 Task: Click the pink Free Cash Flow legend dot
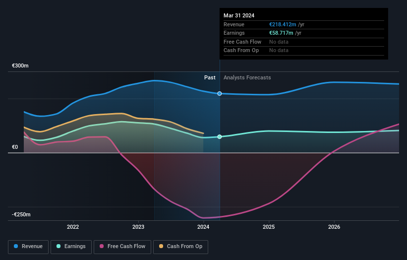(102, 246)
